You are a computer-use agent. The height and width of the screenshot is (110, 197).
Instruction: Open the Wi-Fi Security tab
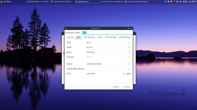click(89, 37)
